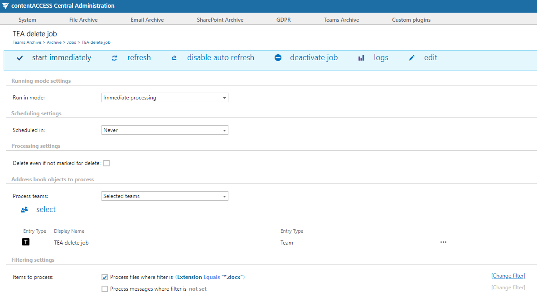Open the Teams Archive menu
The image size is (537, 297).
point(341,20)
